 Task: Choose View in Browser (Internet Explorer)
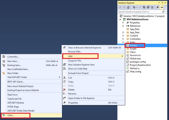93,48
